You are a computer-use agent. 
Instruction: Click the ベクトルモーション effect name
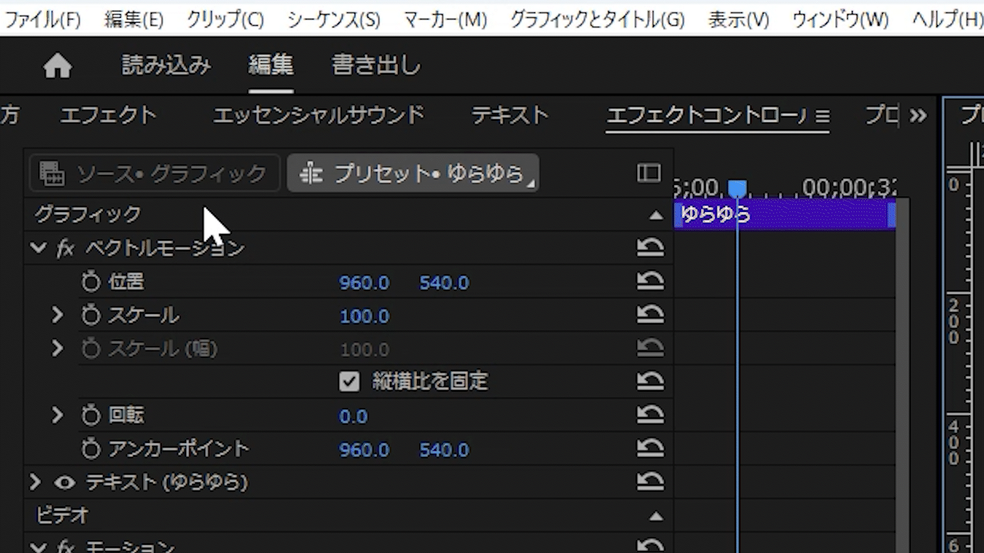(165, 248)
